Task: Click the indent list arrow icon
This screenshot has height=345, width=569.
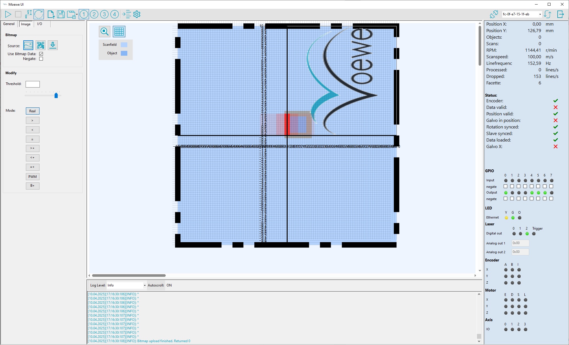Action: pos(126,14)
